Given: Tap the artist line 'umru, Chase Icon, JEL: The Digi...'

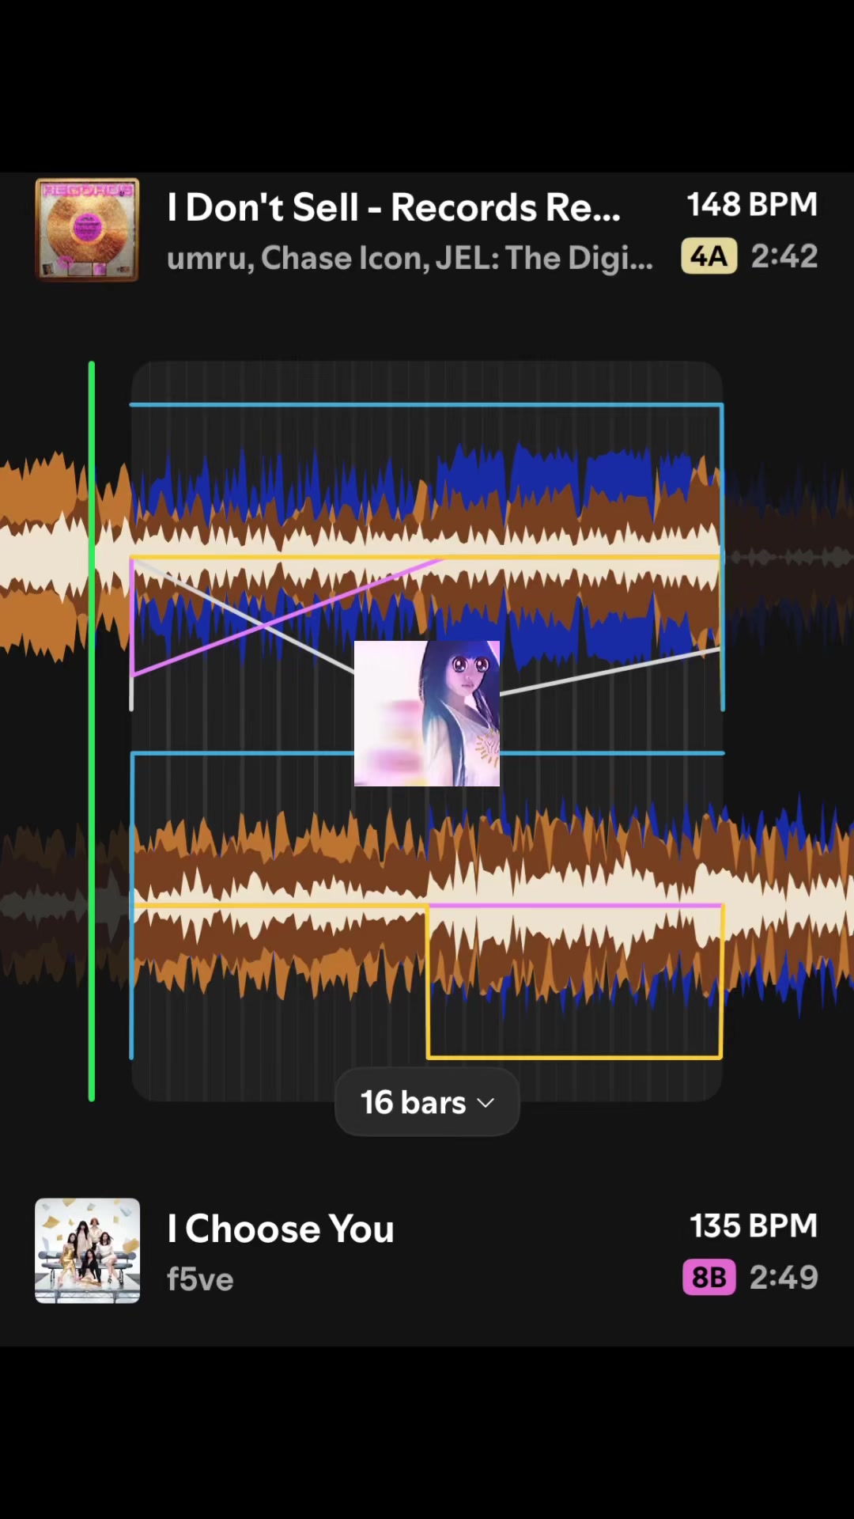Looking at the screenshot, I should 410,258.
